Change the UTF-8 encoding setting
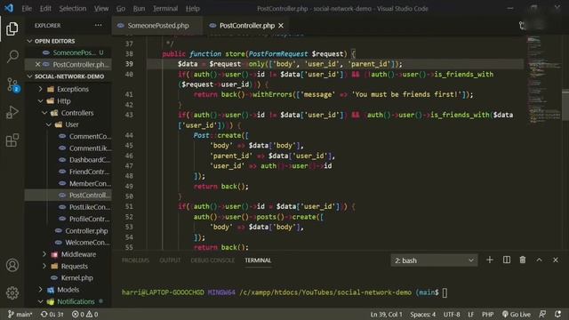 [452, 314]
